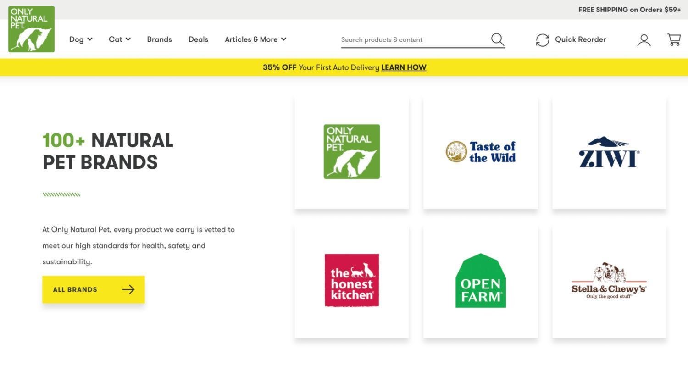Expand the Cat dropdown menu

(x=120, y=39)
